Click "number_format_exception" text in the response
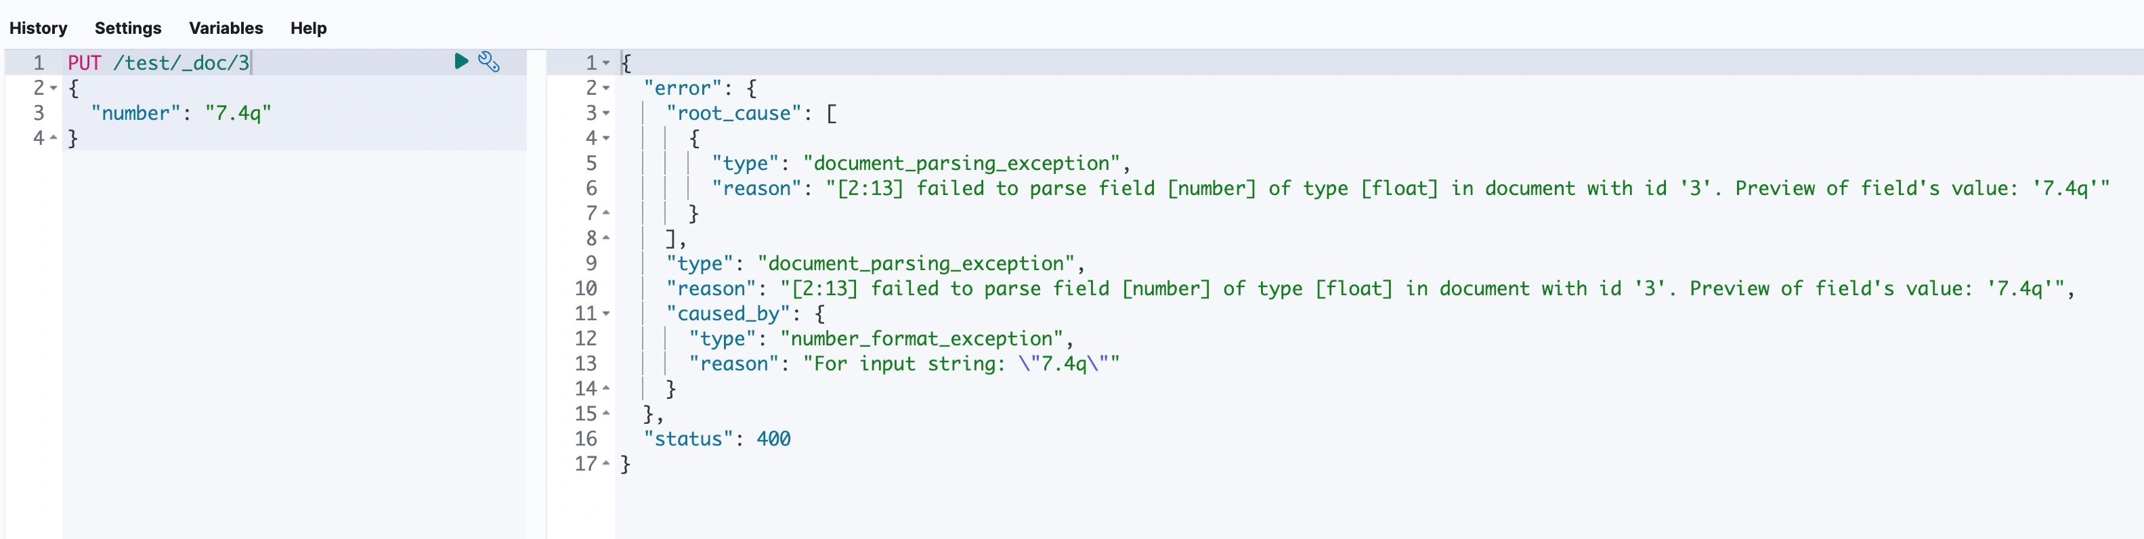This screenshot has width=2144, height=539. click(x=922, y=339)
